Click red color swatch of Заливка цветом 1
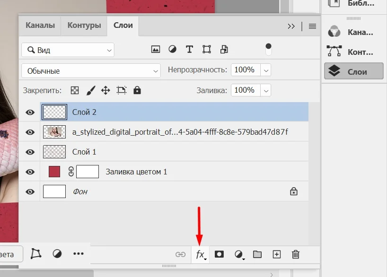 coord(54,172)
